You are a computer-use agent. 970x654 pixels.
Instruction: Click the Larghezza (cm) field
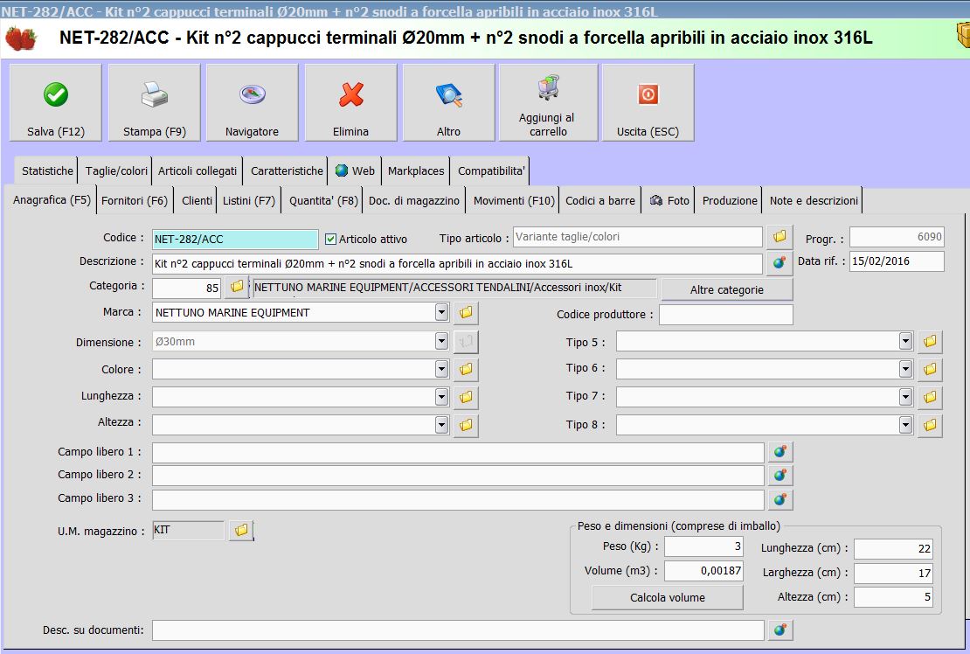(893, 573)
